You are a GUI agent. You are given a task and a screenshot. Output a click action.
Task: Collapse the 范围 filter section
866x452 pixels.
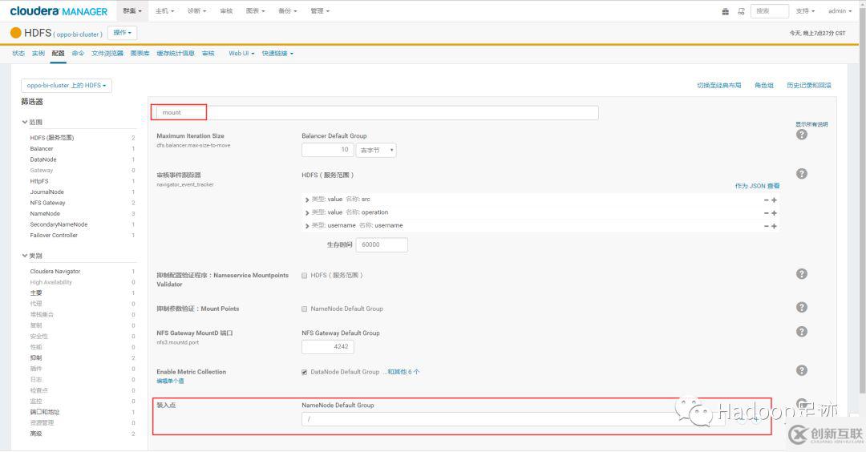[32, 123]
